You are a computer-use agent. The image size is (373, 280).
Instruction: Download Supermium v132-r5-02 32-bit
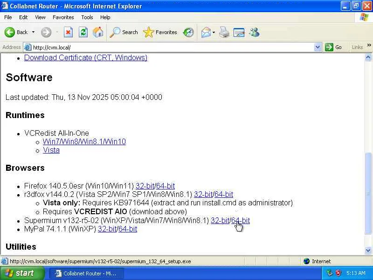coord(220,220)
